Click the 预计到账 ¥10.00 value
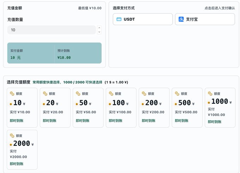 pyautogui.click(x=64, y=58)
